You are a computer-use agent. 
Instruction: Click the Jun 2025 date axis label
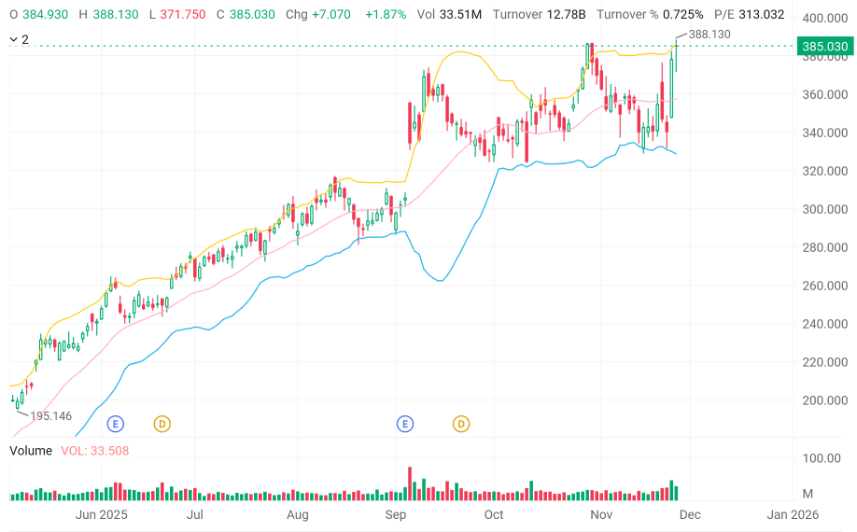(101, 514)
